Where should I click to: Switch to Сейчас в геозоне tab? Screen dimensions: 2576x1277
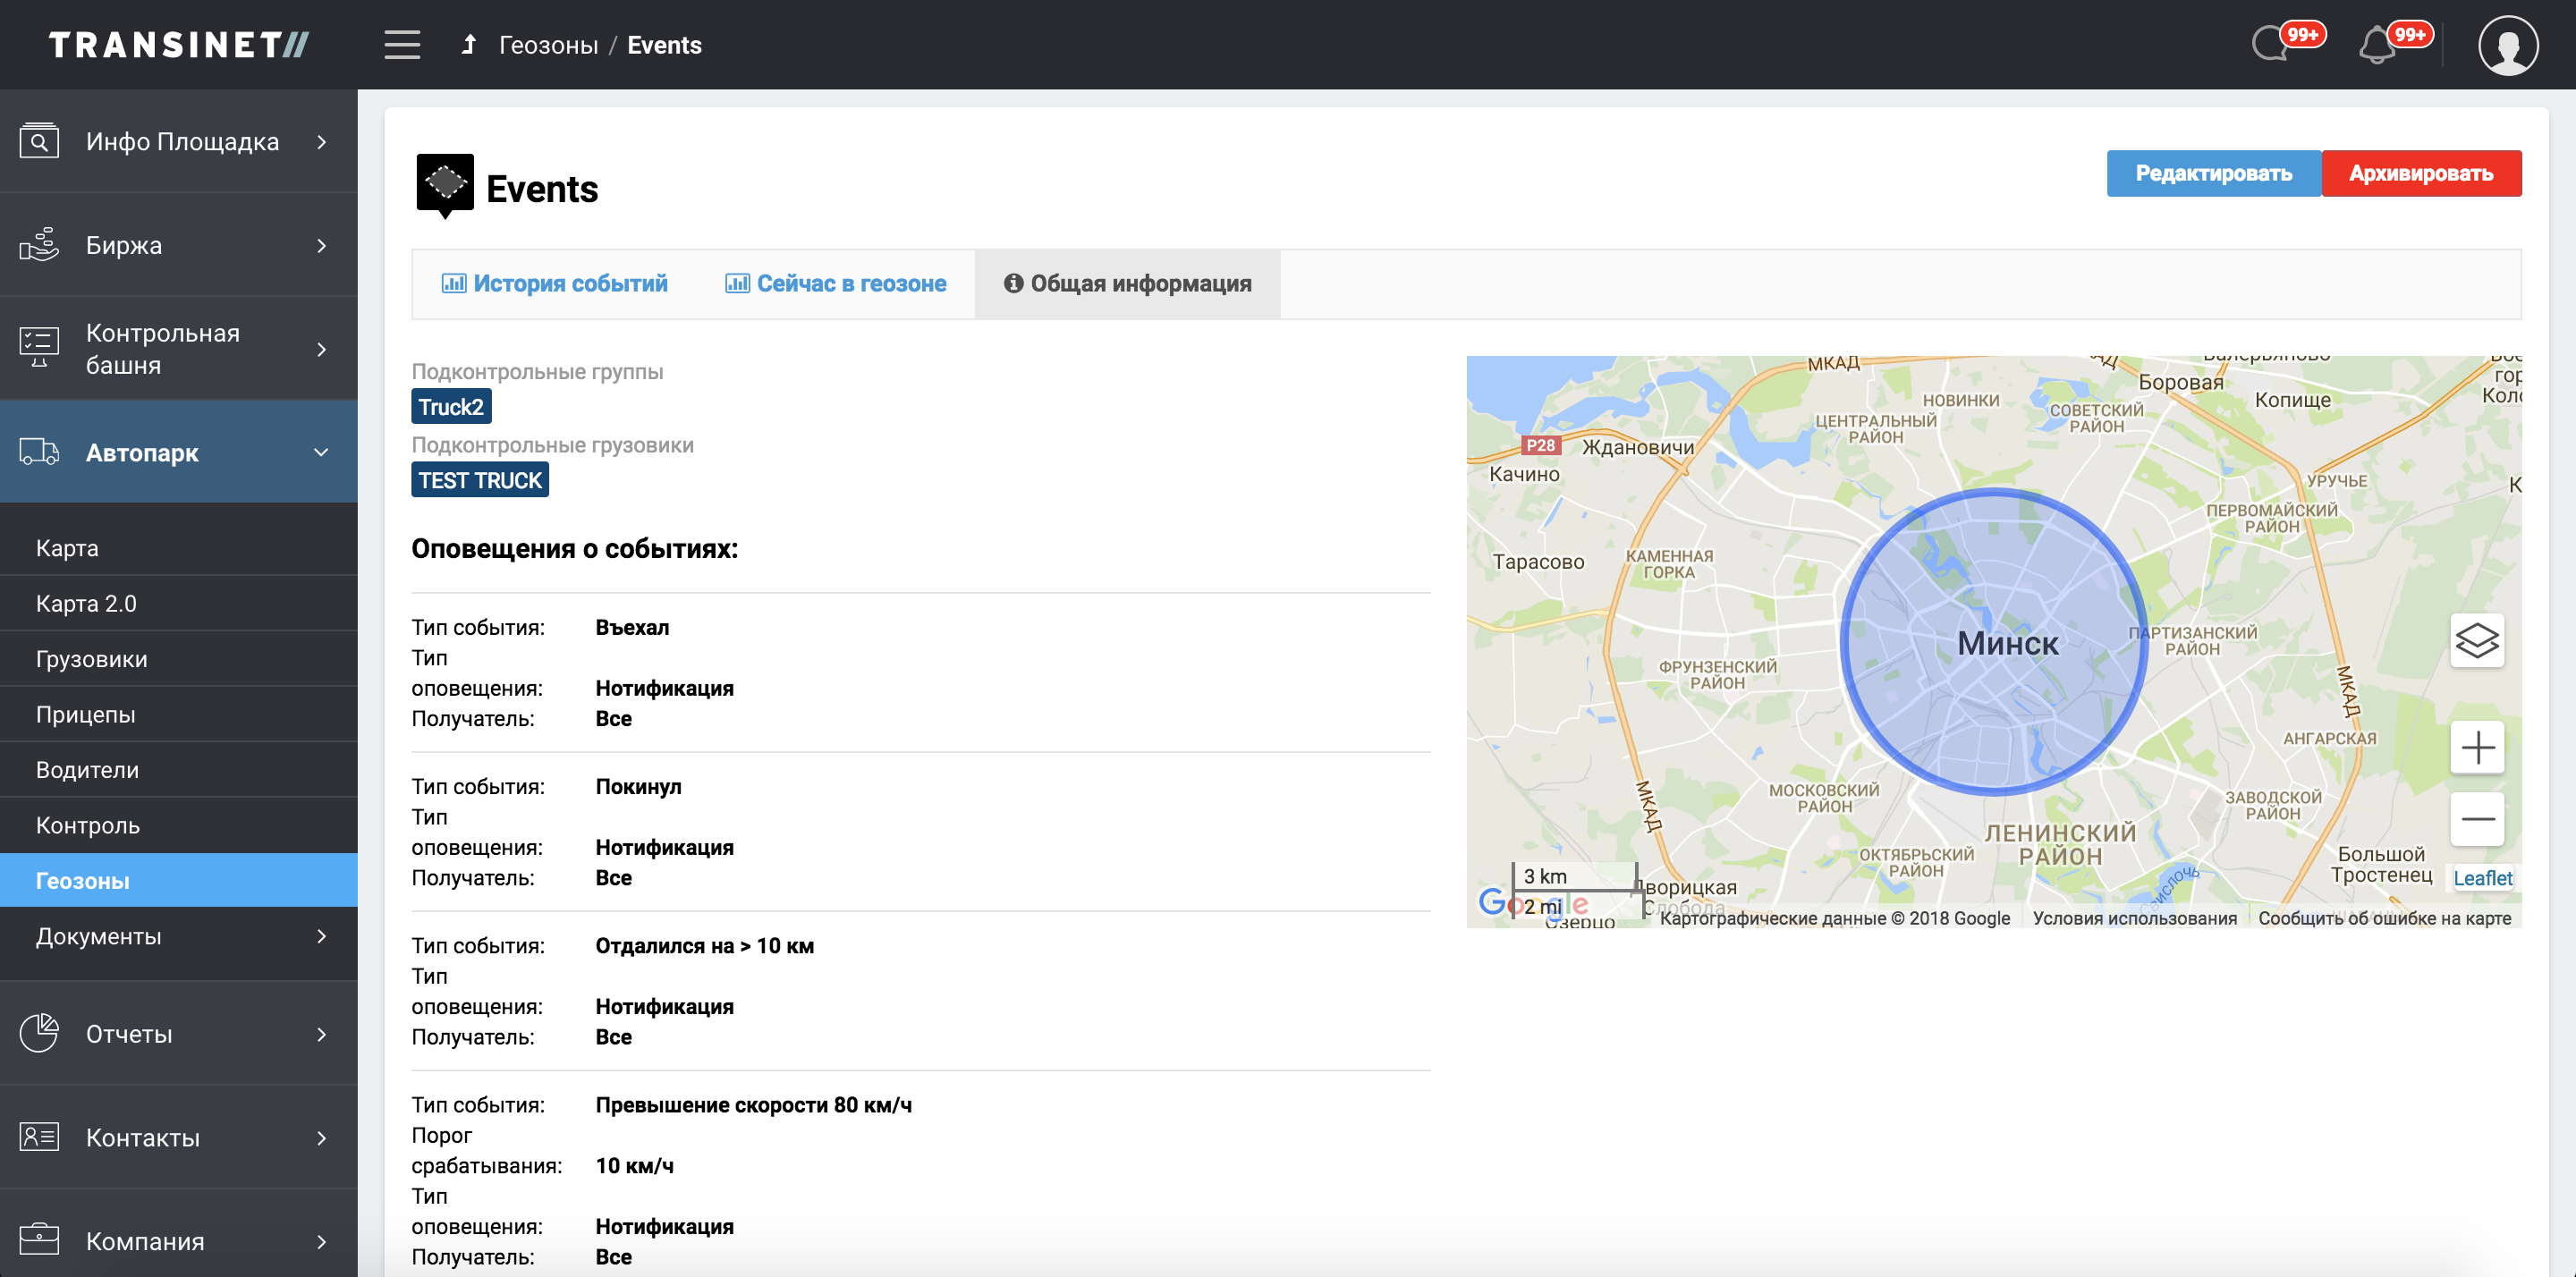coord(836,284)
